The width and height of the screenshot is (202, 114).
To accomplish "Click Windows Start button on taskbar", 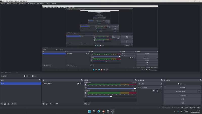I will coord(89,111).
